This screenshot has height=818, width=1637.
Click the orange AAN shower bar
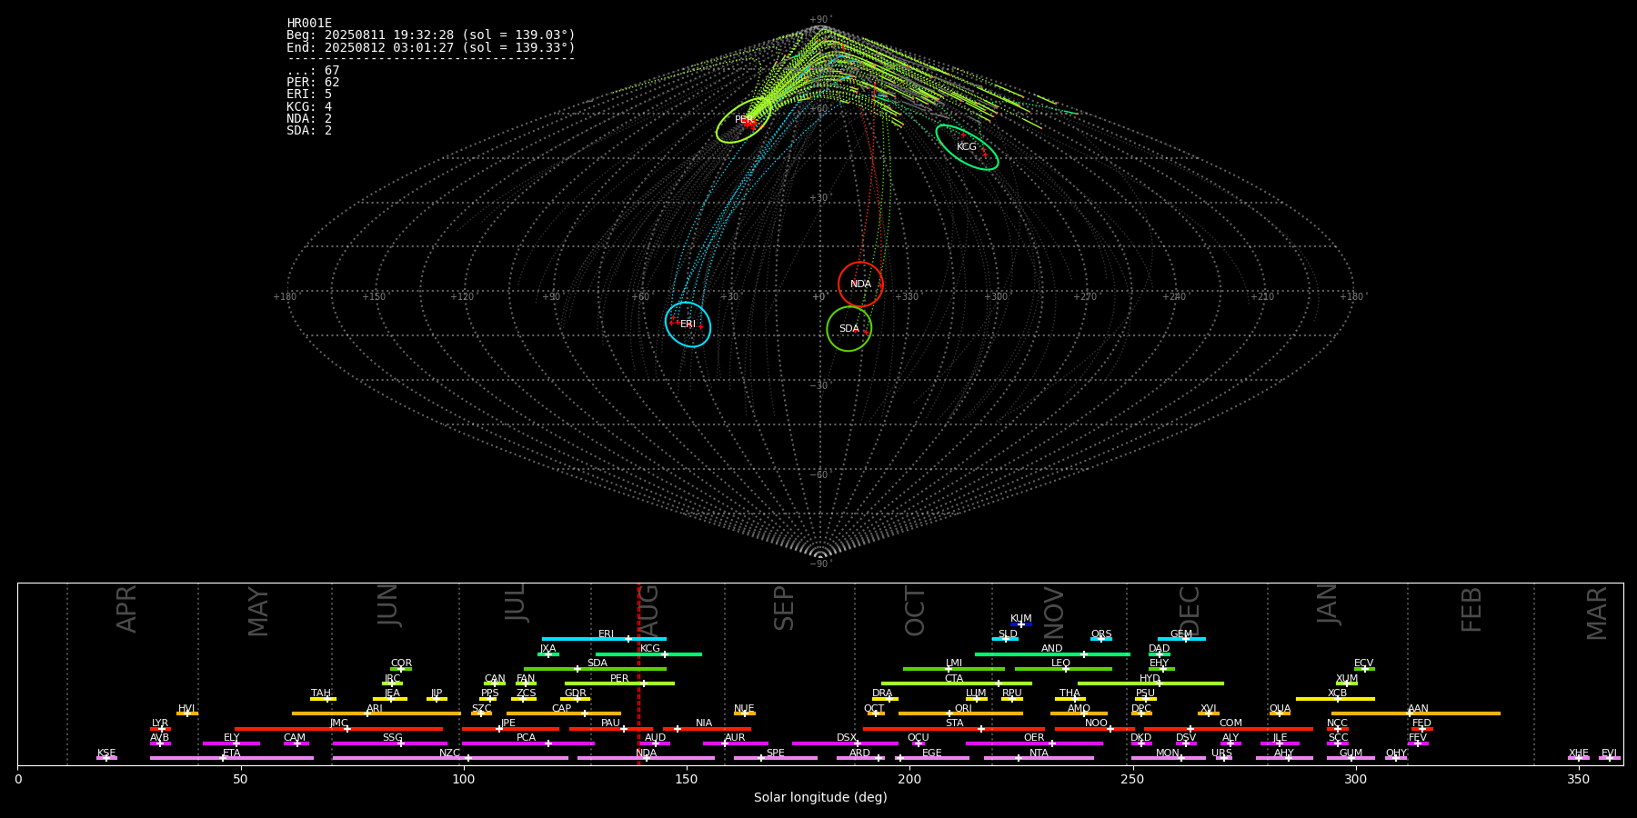(x=1416, y=713)
